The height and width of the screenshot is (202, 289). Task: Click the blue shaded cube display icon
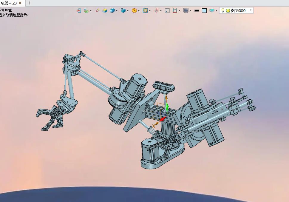click(x=112, y=11)
